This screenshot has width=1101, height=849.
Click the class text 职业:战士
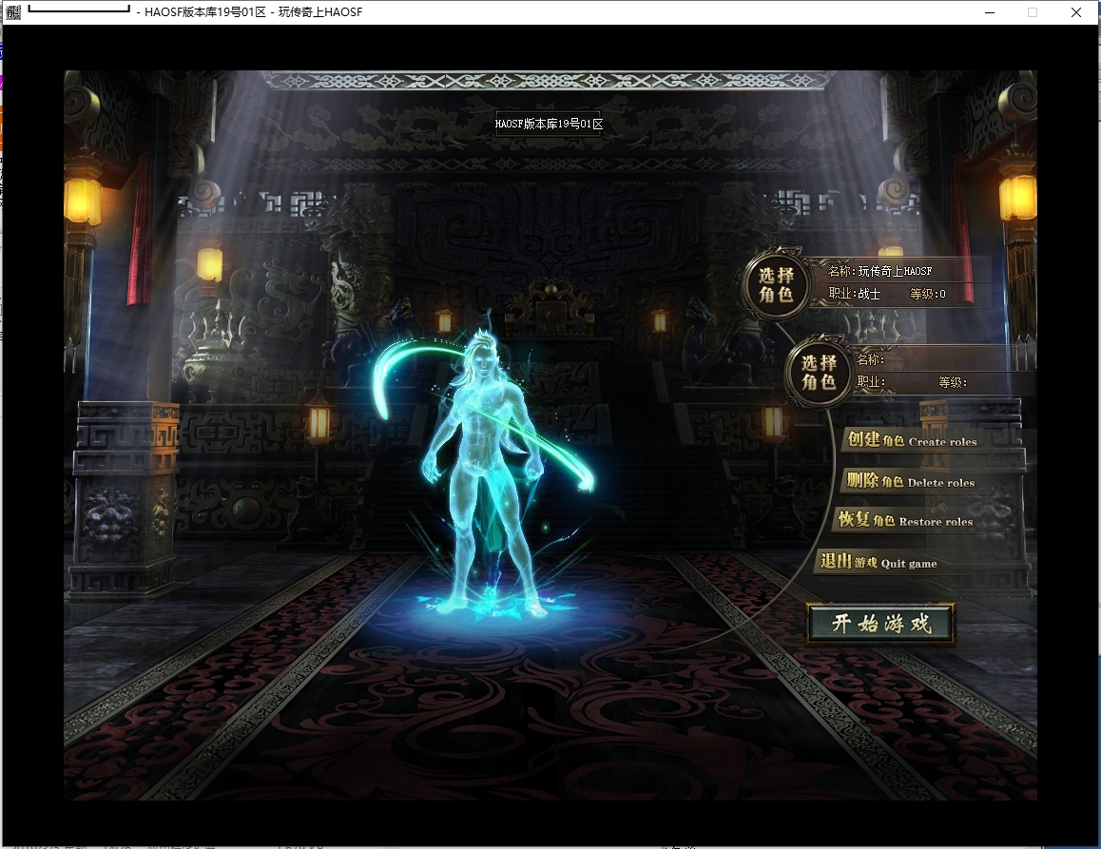coord(854,294)
